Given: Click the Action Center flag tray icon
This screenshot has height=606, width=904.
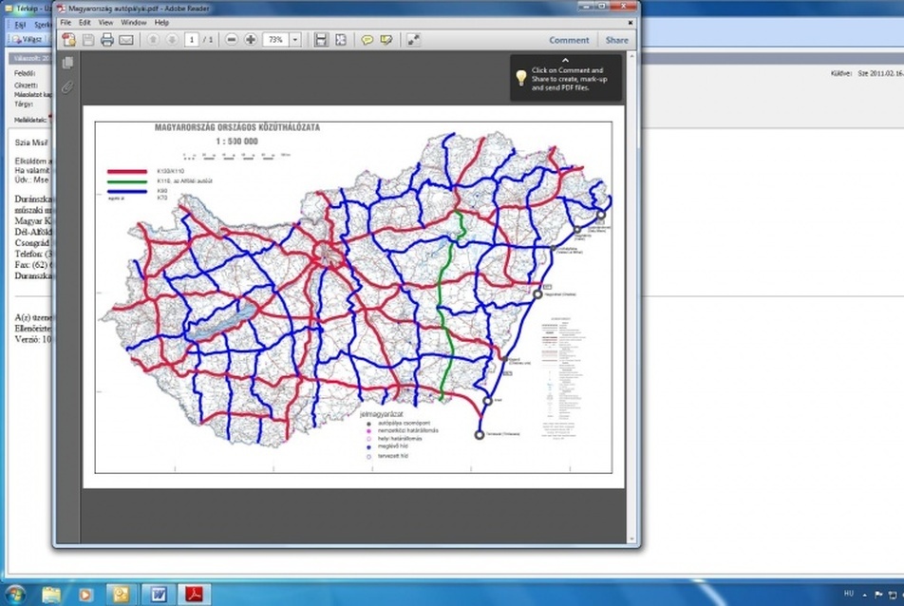Looking at the screenshot, I should coord(878,595).
